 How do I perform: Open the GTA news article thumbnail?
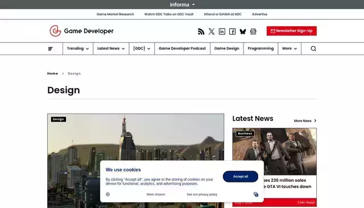(x=274, y=151)
